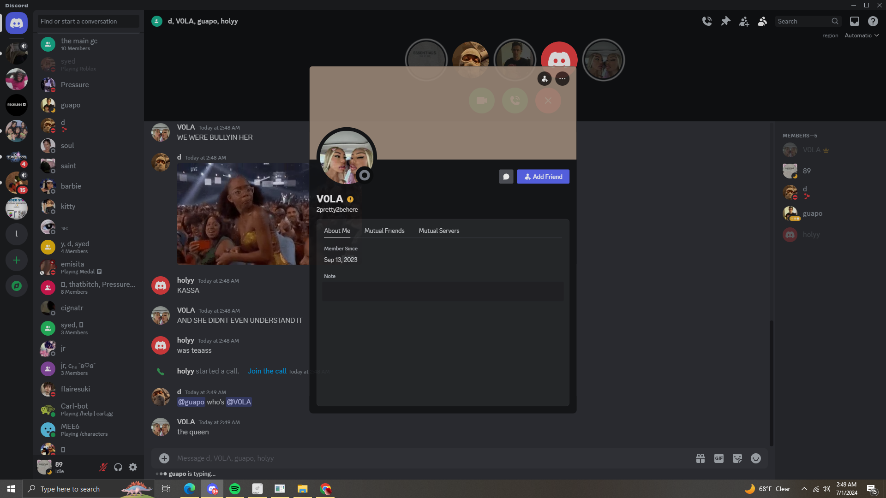Unmute the microphone in the user panel
This screenshot has height=498, width=886.
point(103,467)
